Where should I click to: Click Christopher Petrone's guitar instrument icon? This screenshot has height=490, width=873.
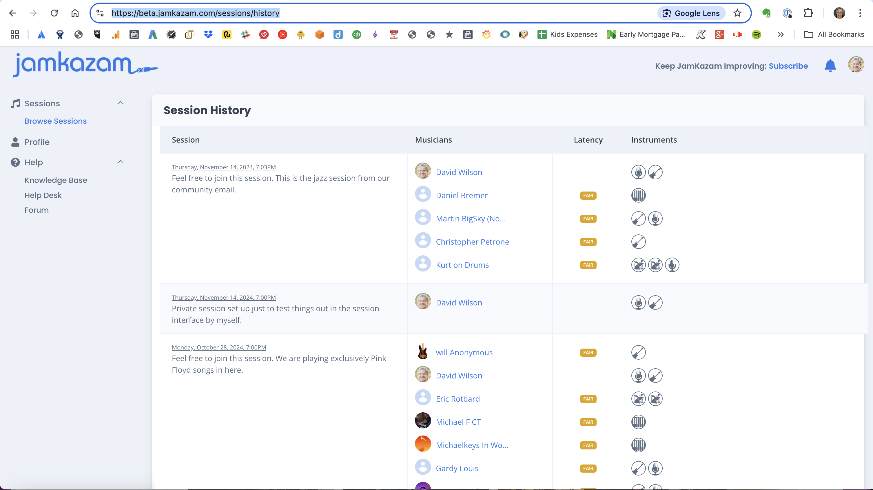pyautogui.click(x=638, y=242)
